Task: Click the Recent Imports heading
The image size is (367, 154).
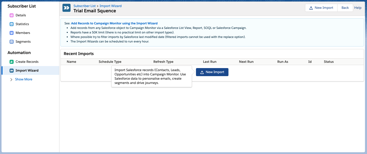Action: coord(79,54)
